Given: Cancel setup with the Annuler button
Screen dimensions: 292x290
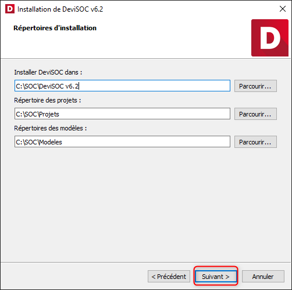Looking at the screenshot, I should pos(263,277).
